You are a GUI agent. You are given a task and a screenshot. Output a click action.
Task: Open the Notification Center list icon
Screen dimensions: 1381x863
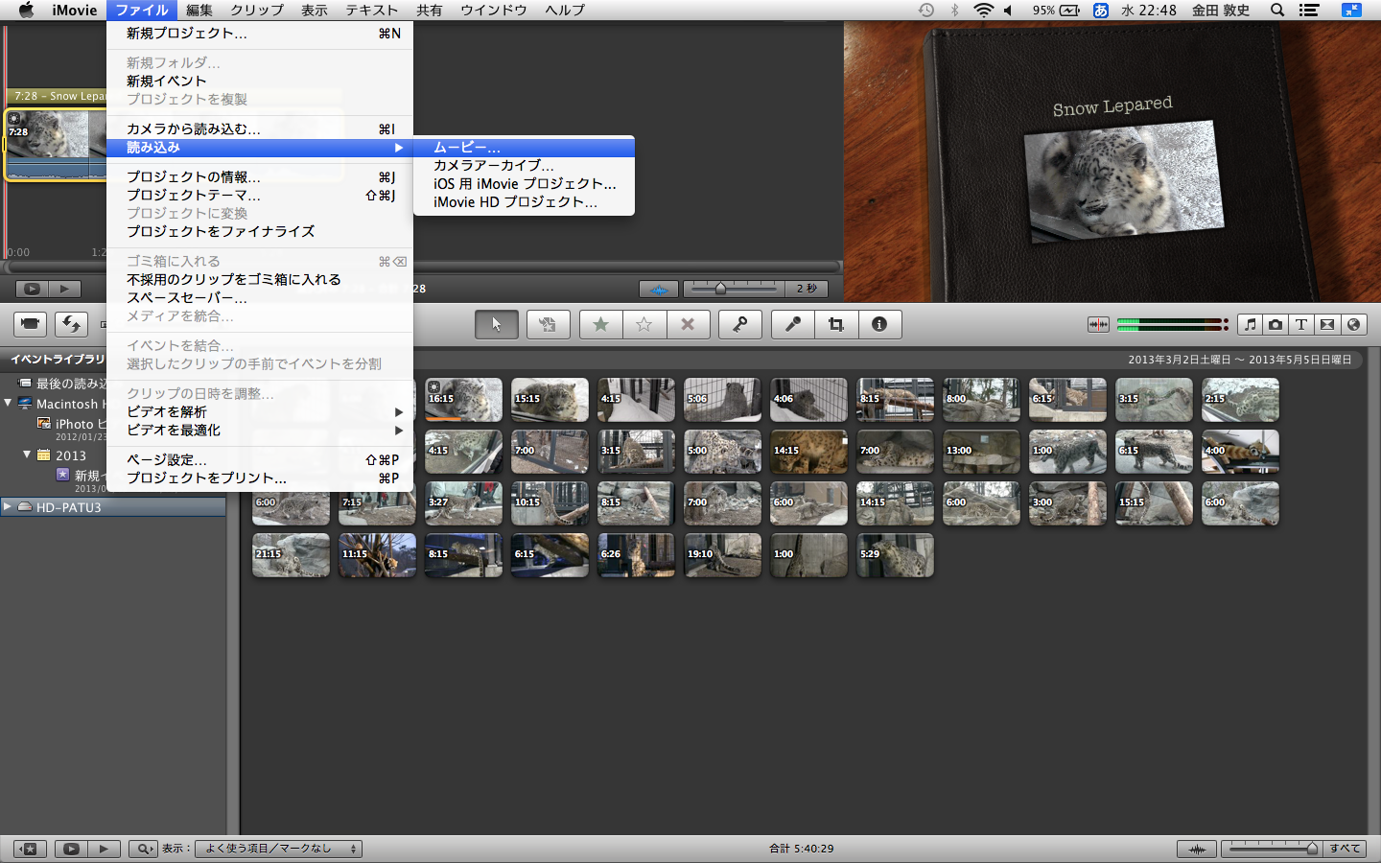point(1309,10)
